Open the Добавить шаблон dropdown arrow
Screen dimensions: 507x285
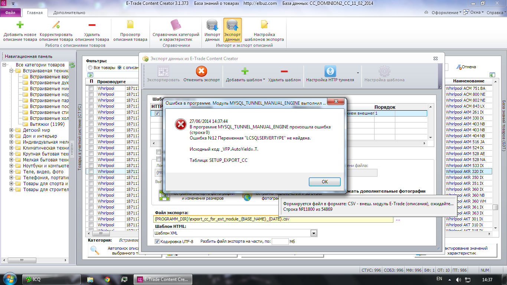click(x=264, y=80)
